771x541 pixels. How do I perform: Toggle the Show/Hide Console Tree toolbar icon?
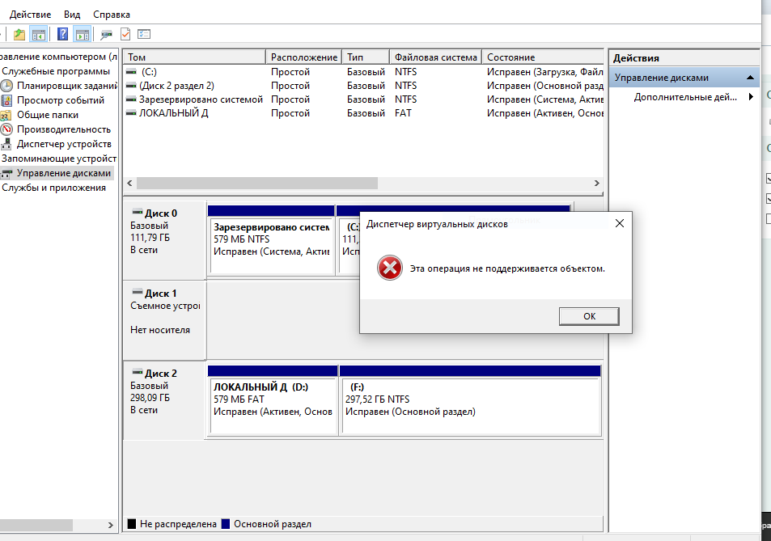point(38,35)
